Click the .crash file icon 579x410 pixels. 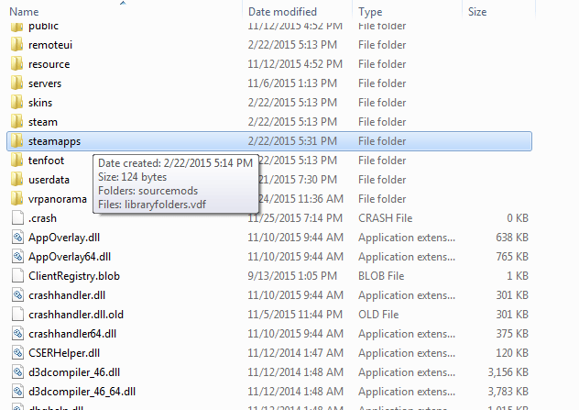coord(17,218)
